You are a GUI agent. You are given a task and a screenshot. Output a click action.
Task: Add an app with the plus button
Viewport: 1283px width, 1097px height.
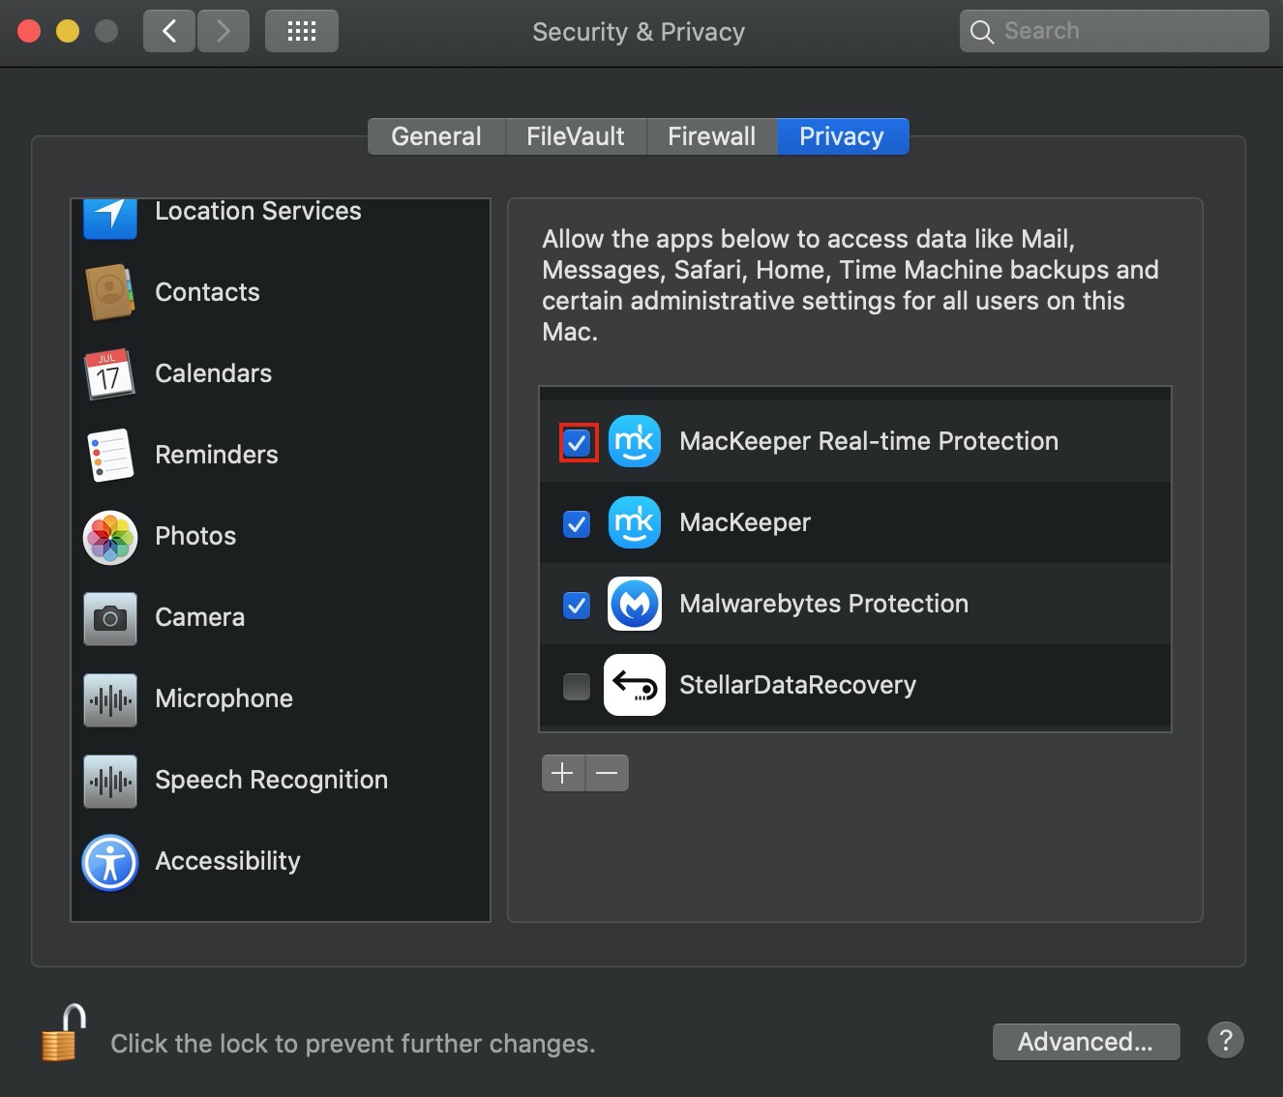(563, 773)
